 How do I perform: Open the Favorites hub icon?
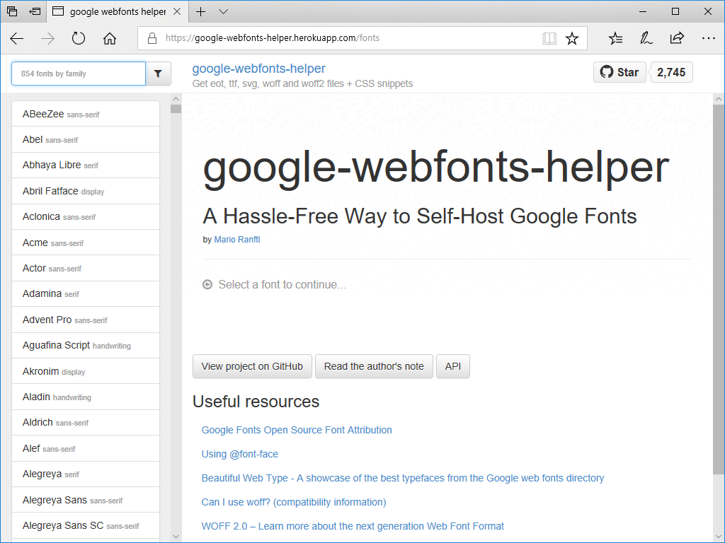pos(615,38)
